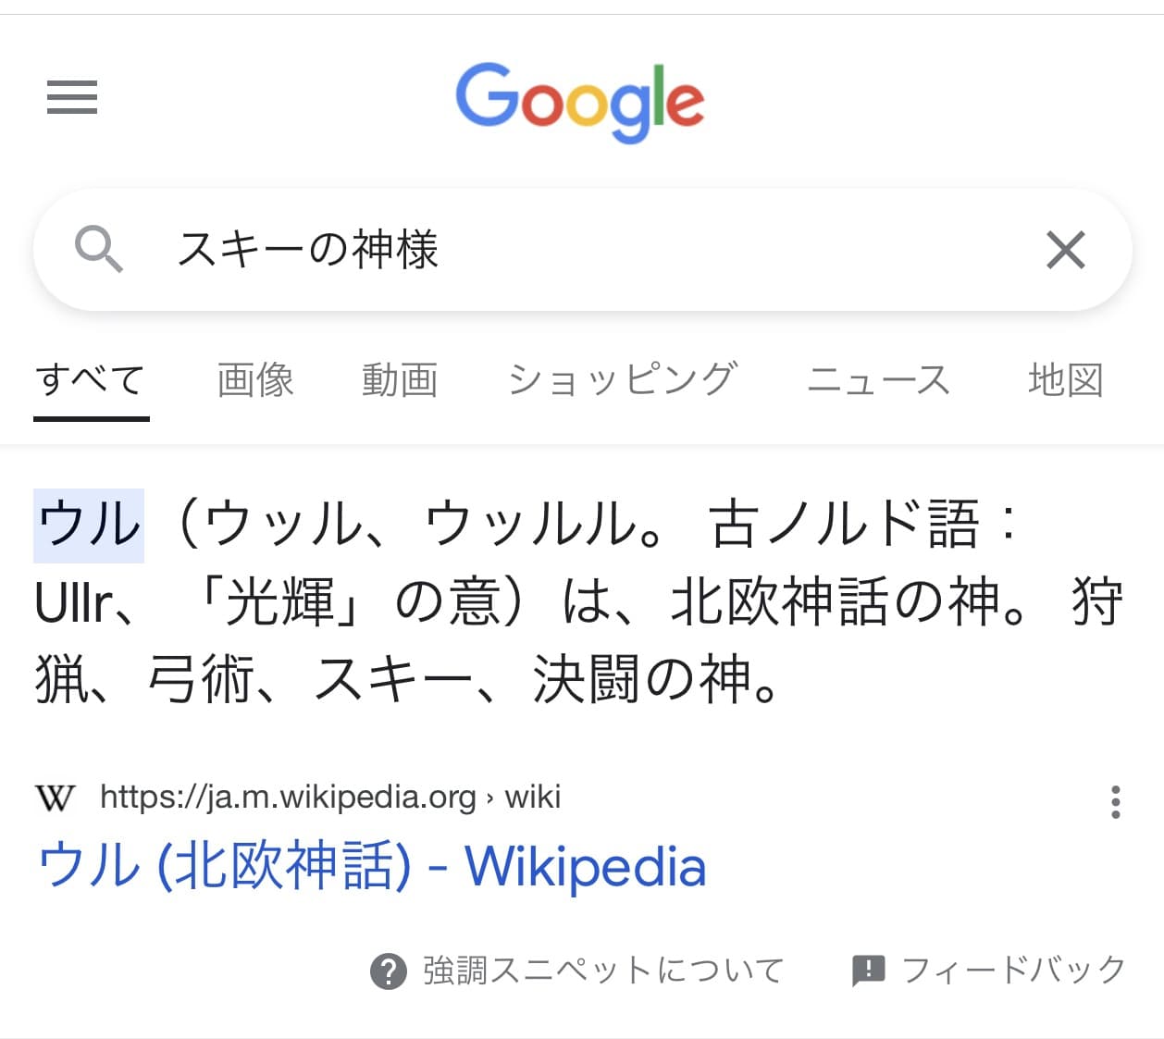Viewport: 1164px width, 1039px height.
Task: Open the ショッピング results tab
Action: 624,379
